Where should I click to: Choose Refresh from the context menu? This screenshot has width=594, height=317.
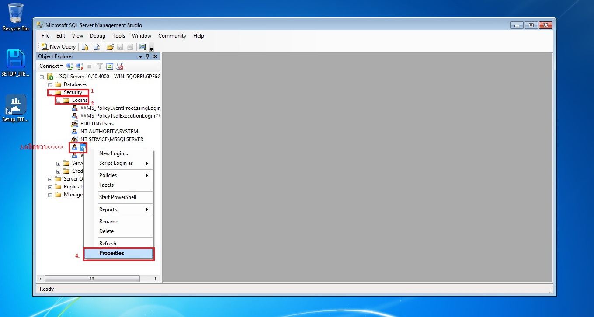(118, 244)
